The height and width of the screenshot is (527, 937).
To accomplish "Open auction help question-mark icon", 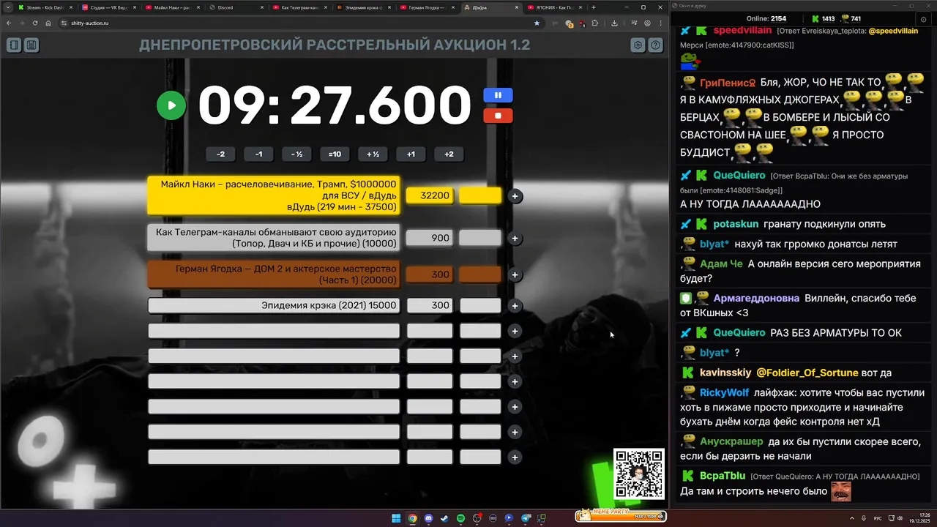I will point(656,45).
